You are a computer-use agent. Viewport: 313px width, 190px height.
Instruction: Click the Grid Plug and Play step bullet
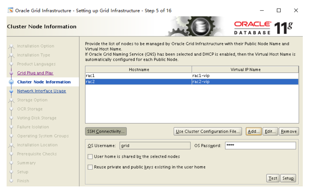tap(11, 73)
